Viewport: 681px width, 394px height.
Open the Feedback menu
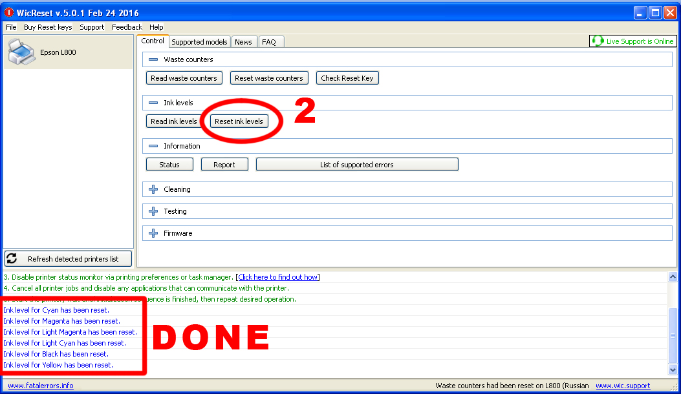click(127, 27)
